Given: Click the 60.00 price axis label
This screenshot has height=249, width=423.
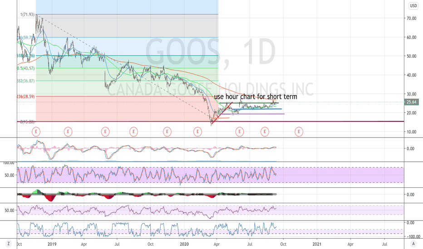Looking at the screenshot, I should tap(411, 37).
